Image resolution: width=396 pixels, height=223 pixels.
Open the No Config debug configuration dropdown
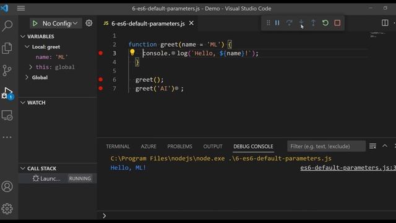click(x=60, y=24)
